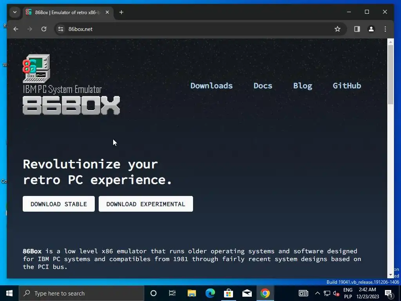
Task: Click the "Revolutionize your retro PC experience." heading
Action: [97, 172]
